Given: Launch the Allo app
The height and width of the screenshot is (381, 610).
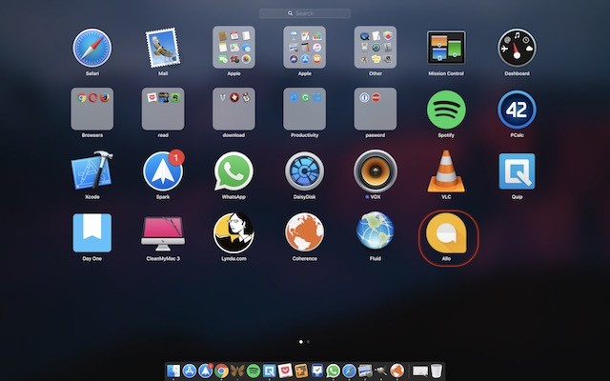Looking at the screenshot, I should 446,232.
